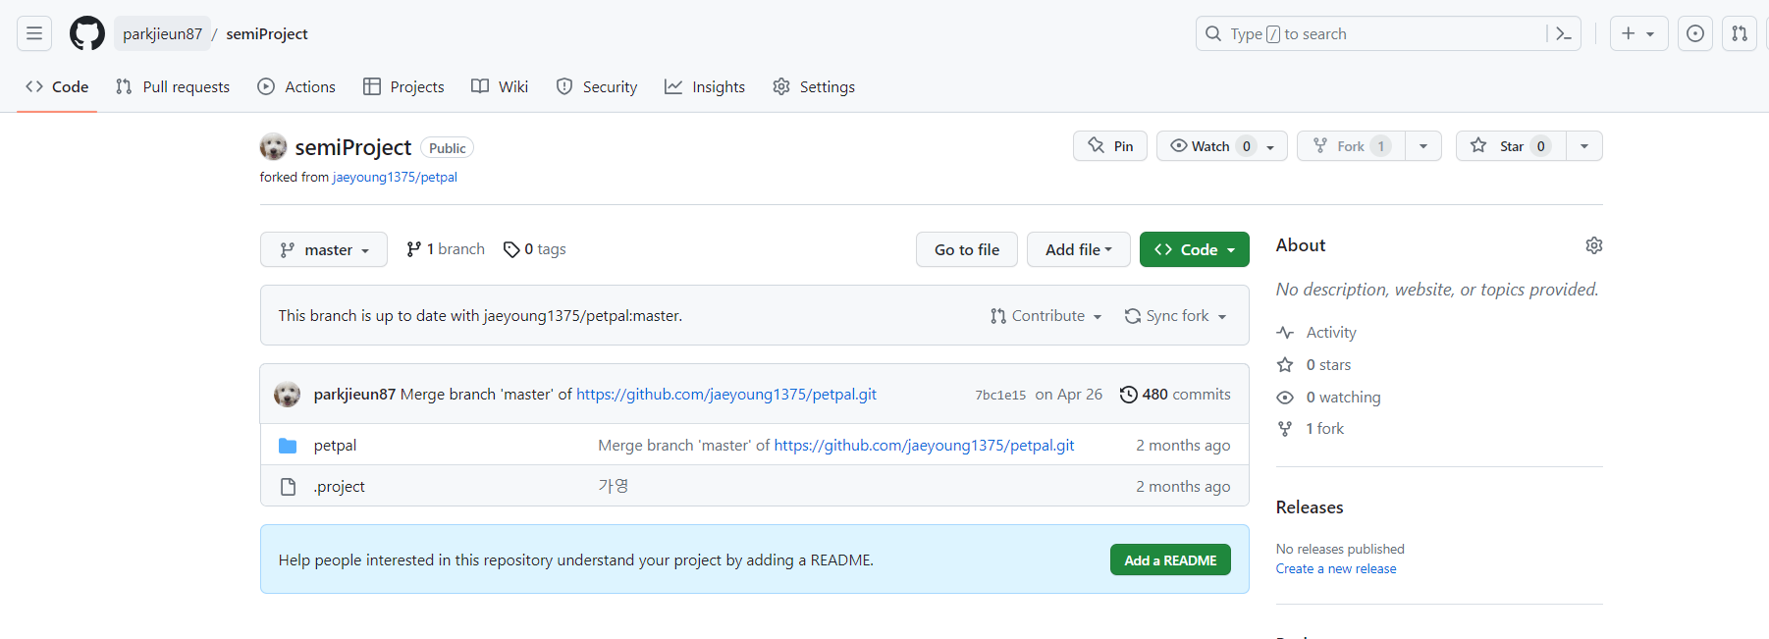Edit repository details via About gear icon
This screenshot has width=1769, height=639.
click(1594, 245)
